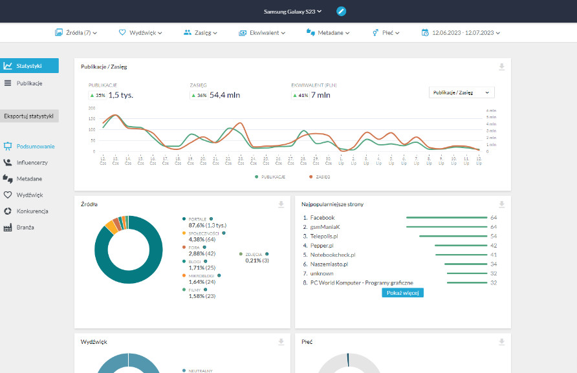Image resolution: width=577 pixels, height=373 pixels.
Task: Click the Zasięg people icon in filter bar
Action: click(x=188, y=32)
